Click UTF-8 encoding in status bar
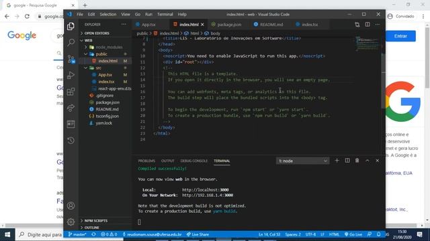Viewport: 430px width, 241px height. (x=310, y=234)
